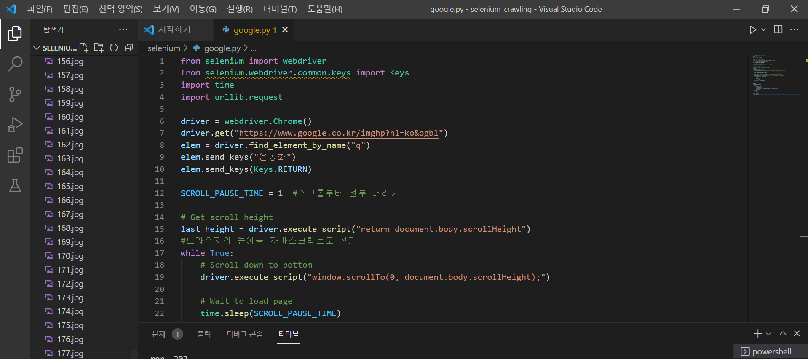
Task: Click the "while True:" line of code
Action: [x=207, y=253]
